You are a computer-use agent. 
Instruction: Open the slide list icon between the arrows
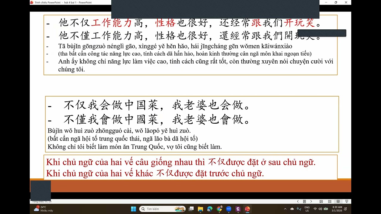(x=305, y=202)
